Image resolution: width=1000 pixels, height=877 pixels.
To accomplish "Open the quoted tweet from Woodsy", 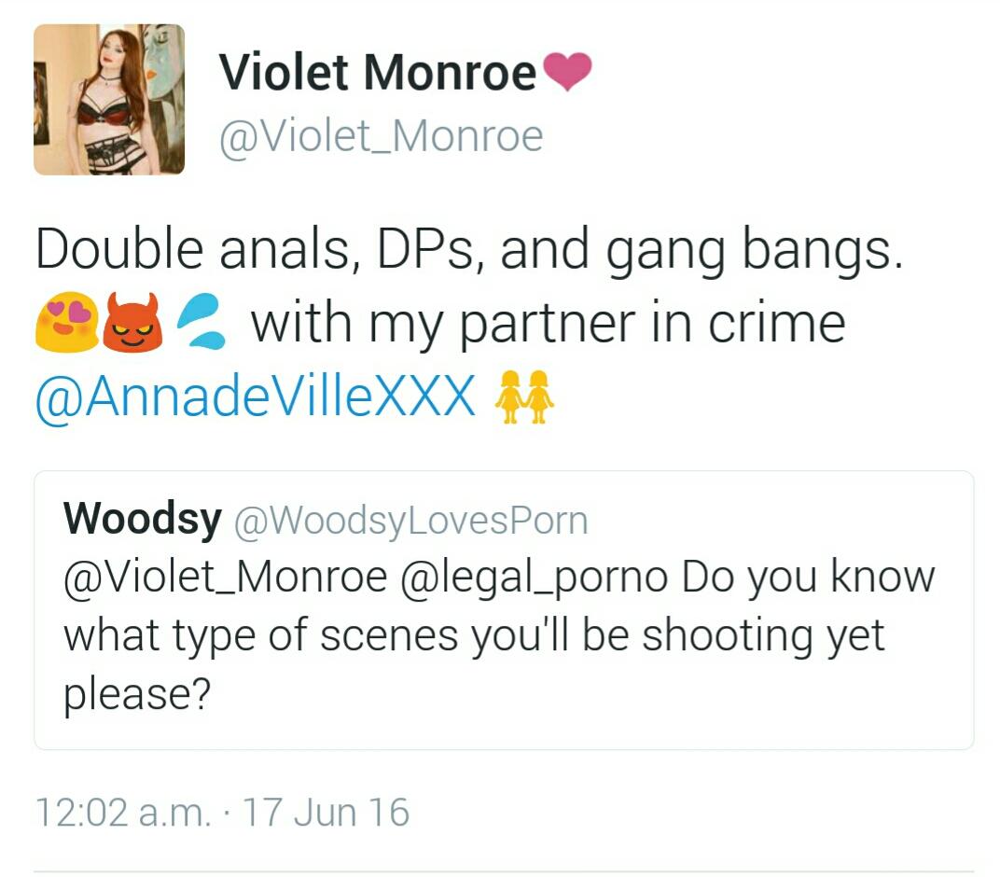I will pyautogui.click(x=504, y=610).
